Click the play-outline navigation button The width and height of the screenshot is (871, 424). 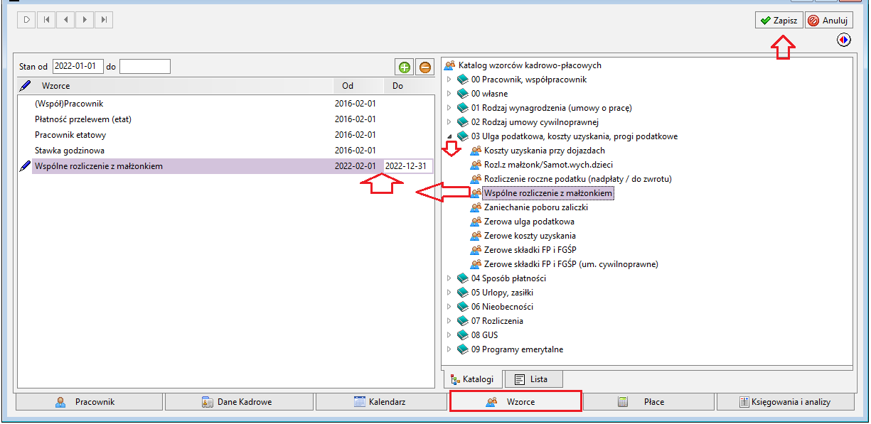click(x=26, y=20)
